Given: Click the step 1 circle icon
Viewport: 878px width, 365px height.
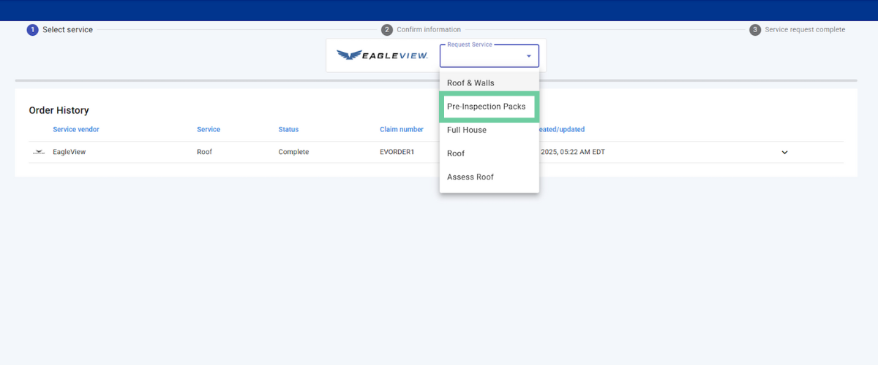Looking at the screenshot, I should point(32,30).
